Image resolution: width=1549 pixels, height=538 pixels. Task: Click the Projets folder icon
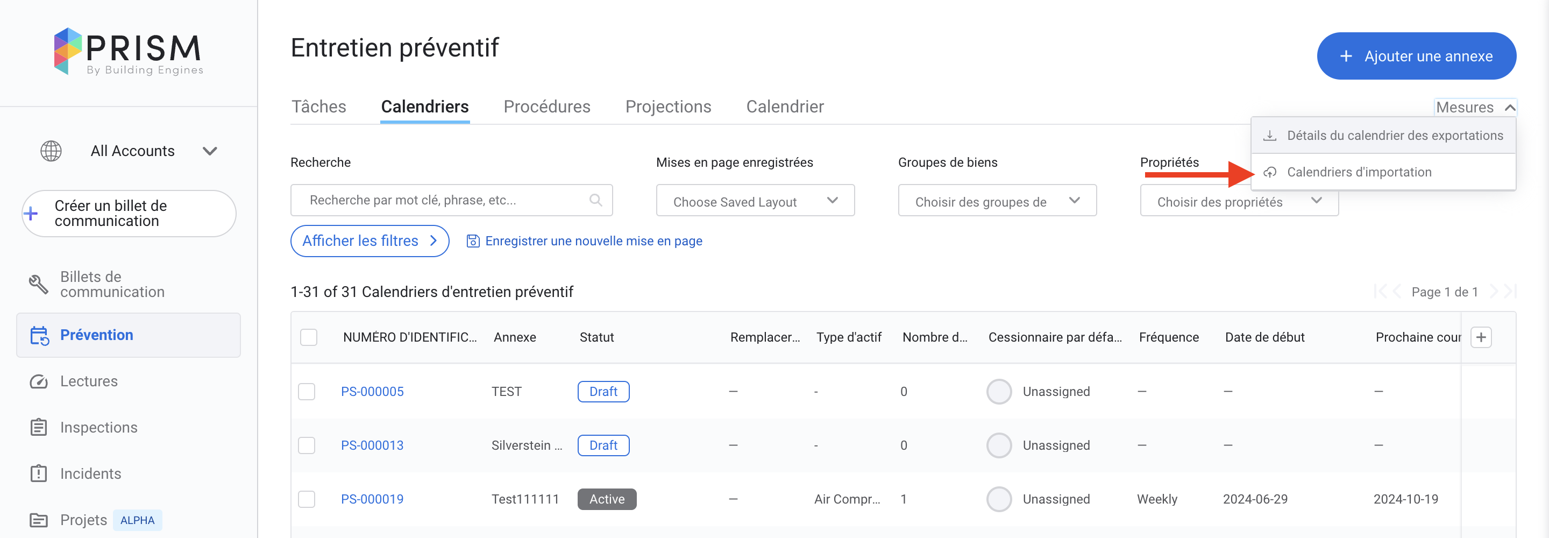tap(39, 520)
